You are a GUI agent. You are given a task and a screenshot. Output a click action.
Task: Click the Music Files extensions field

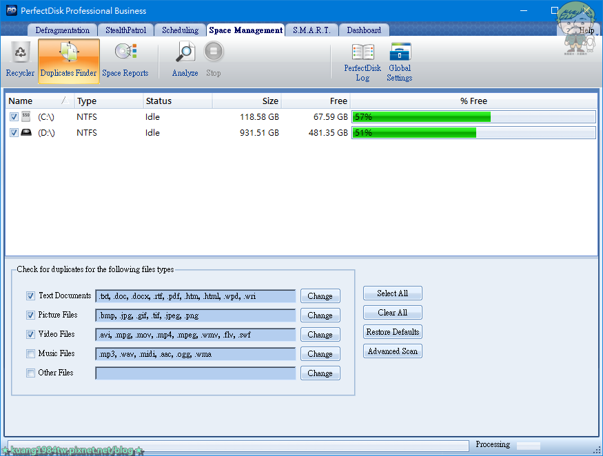[x=195, y=354]
